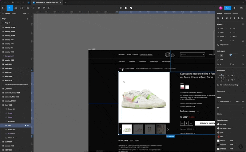Remove auto layout with minus icon
Screen dimensions: 246x152
(243, 51)
